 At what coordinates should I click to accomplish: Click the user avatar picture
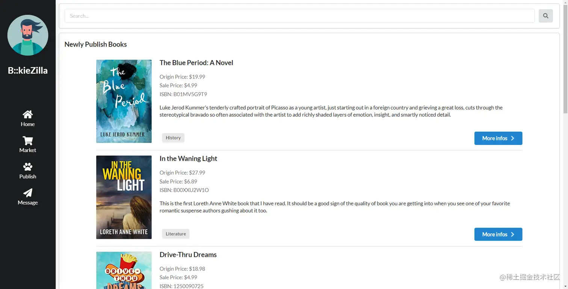tap(28, 35)
